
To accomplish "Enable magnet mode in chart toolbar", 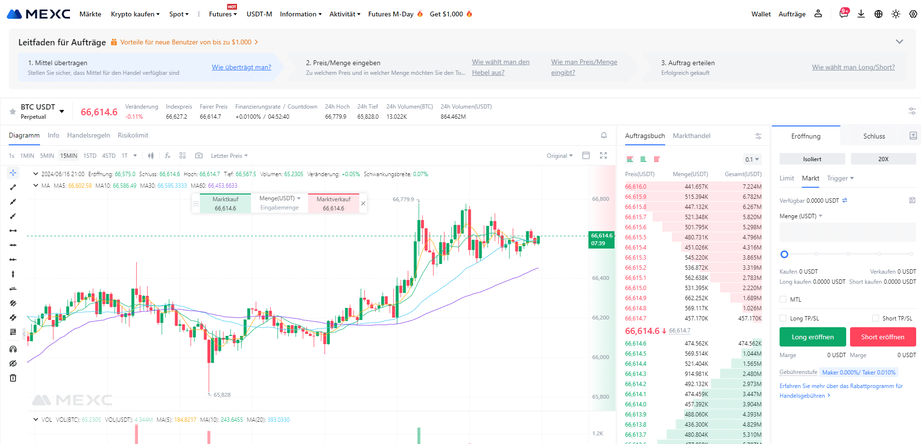I will coord(13,349).
